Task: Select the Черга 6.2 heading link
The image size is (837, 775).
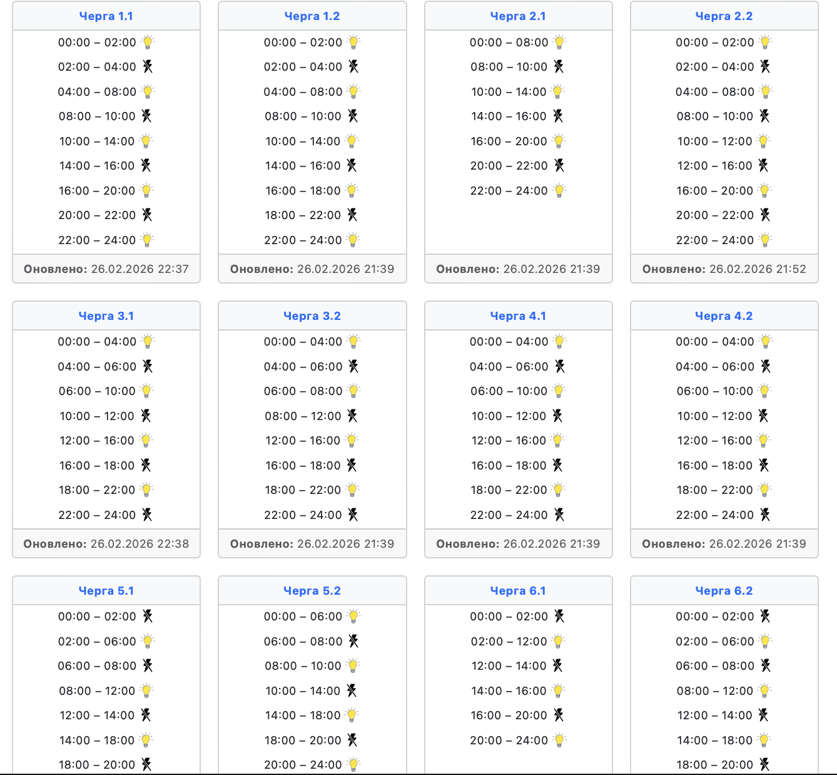Action: pyautogui.click(x=724, y=591)
